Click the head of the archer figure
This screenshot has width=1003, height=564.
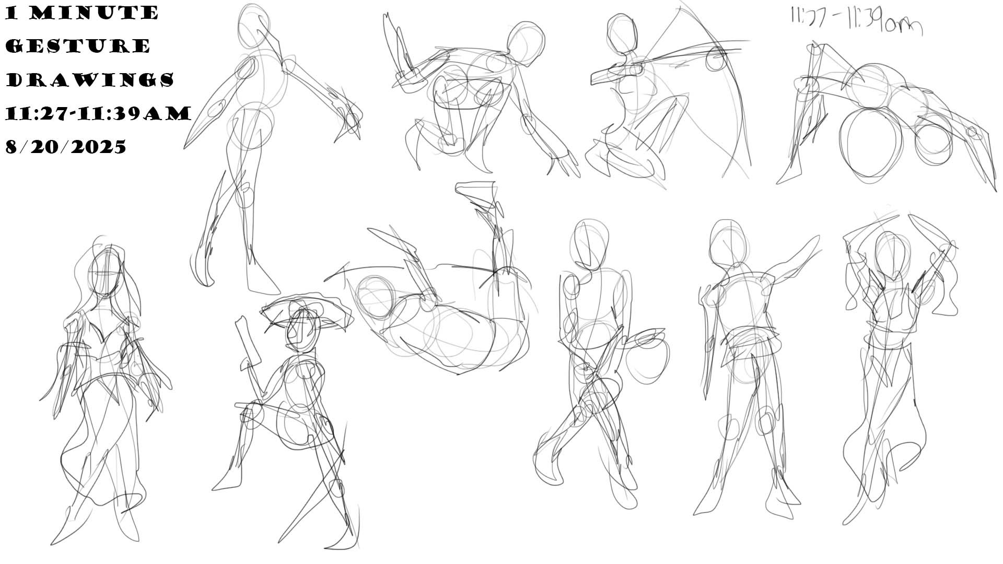coord(623,33)
